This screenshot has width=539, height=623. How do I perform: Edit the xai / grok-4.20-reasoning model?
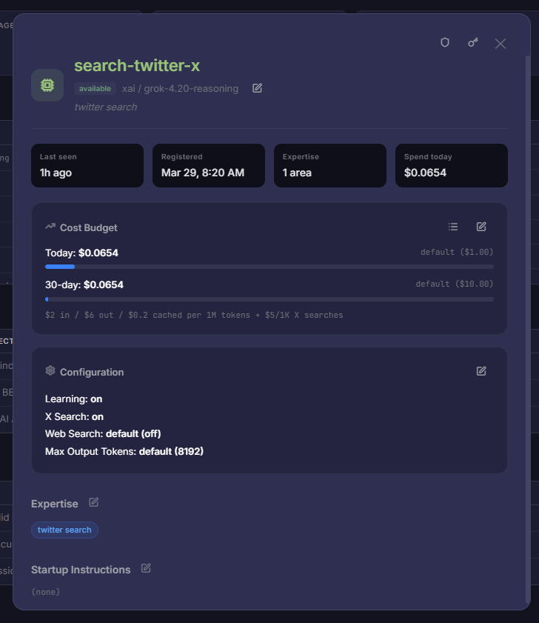click(x=257, y=88)
